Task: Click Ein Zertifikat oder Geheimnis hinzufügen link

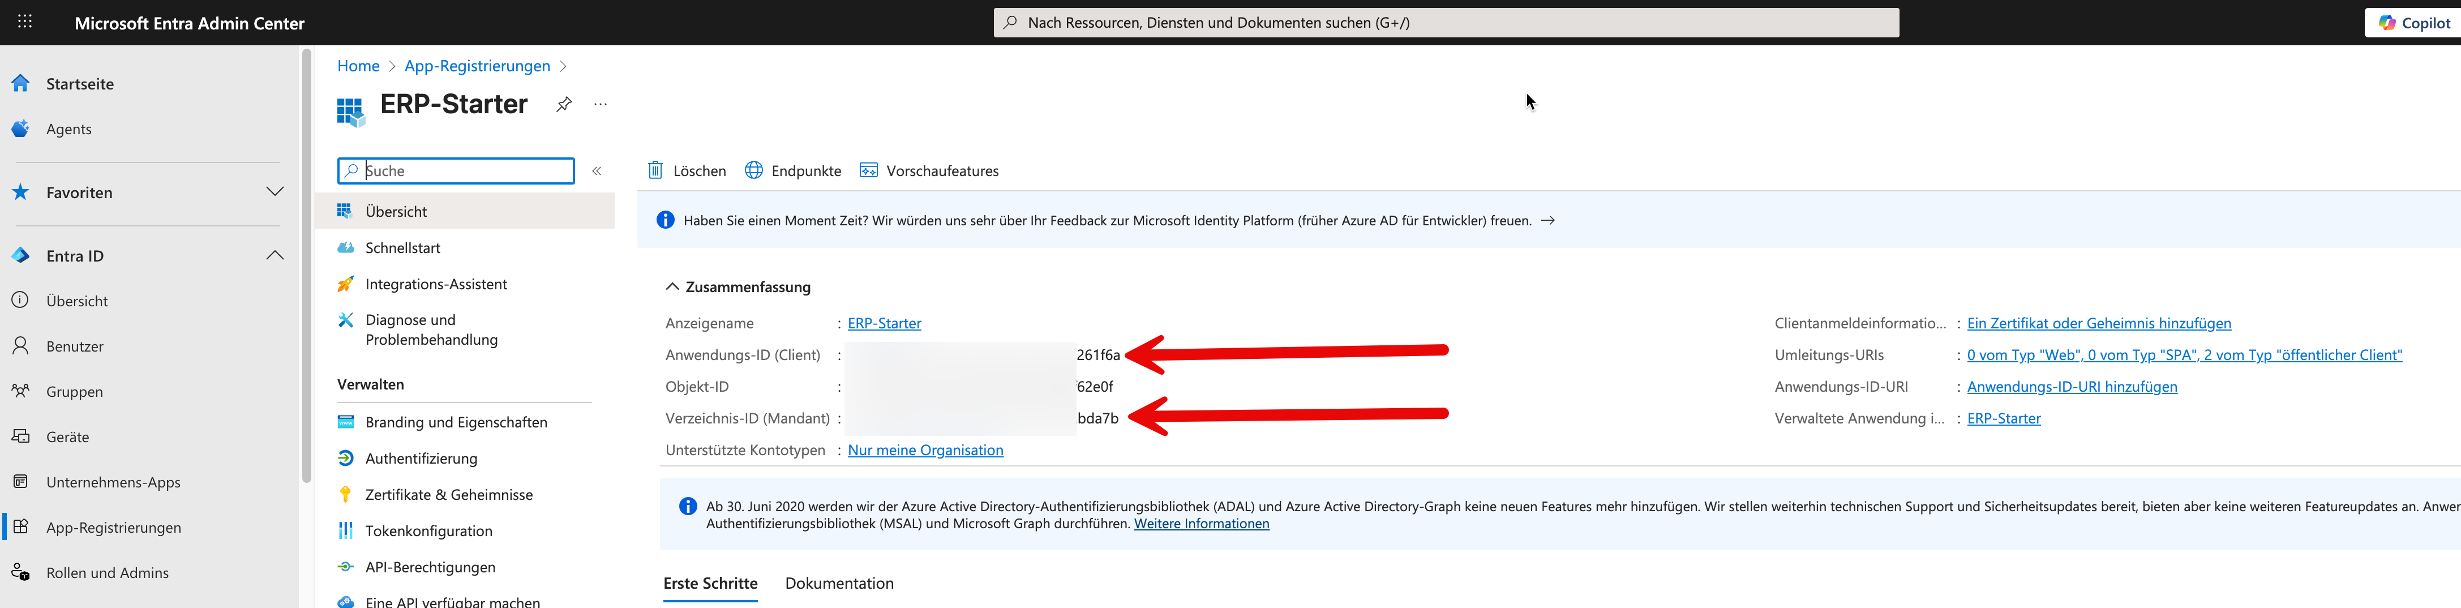Action: (x=2099, y=323)
